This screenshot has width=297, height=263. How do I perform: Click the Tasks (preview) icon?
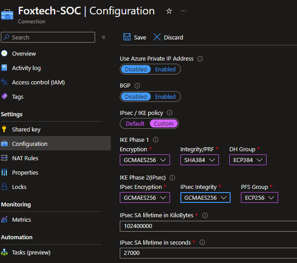pyautogui.click(x=4, y=252)
